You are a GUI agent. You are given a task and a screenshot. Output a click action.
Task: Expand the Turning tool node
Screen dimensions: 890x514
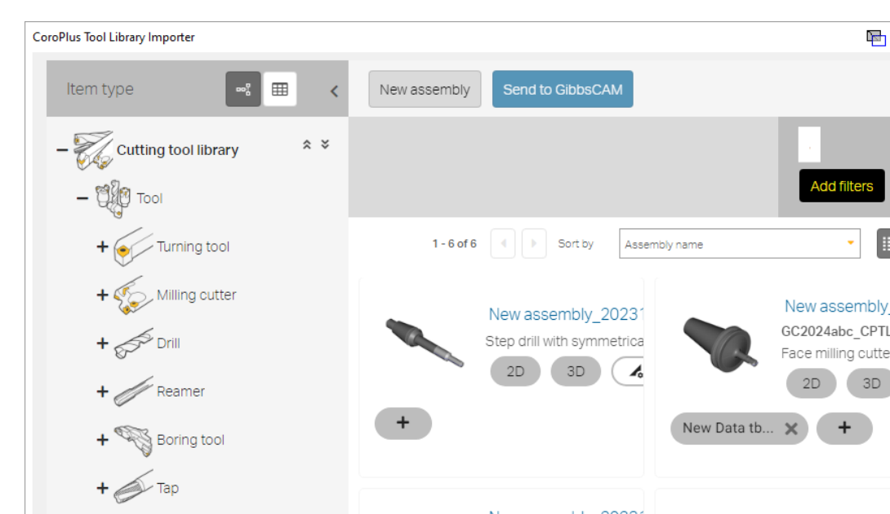click(102, 246)
